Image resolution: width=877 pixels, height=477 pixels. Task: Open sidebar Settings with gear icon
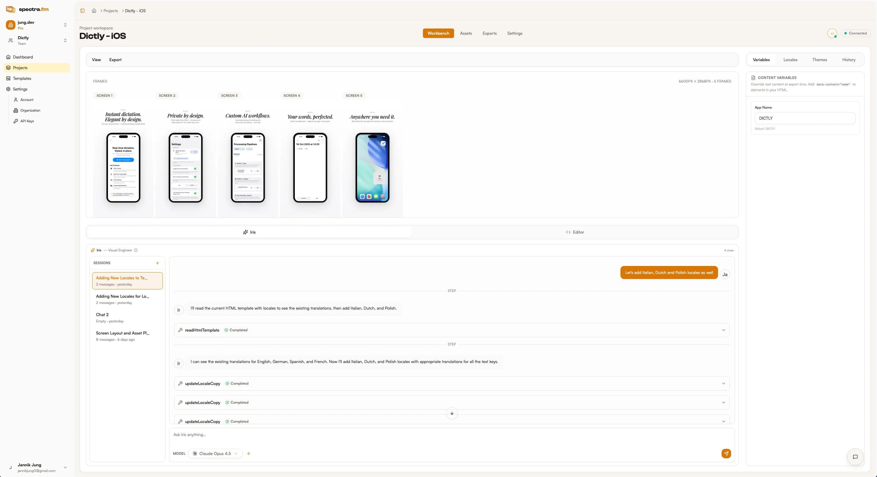tap(37, 89)
